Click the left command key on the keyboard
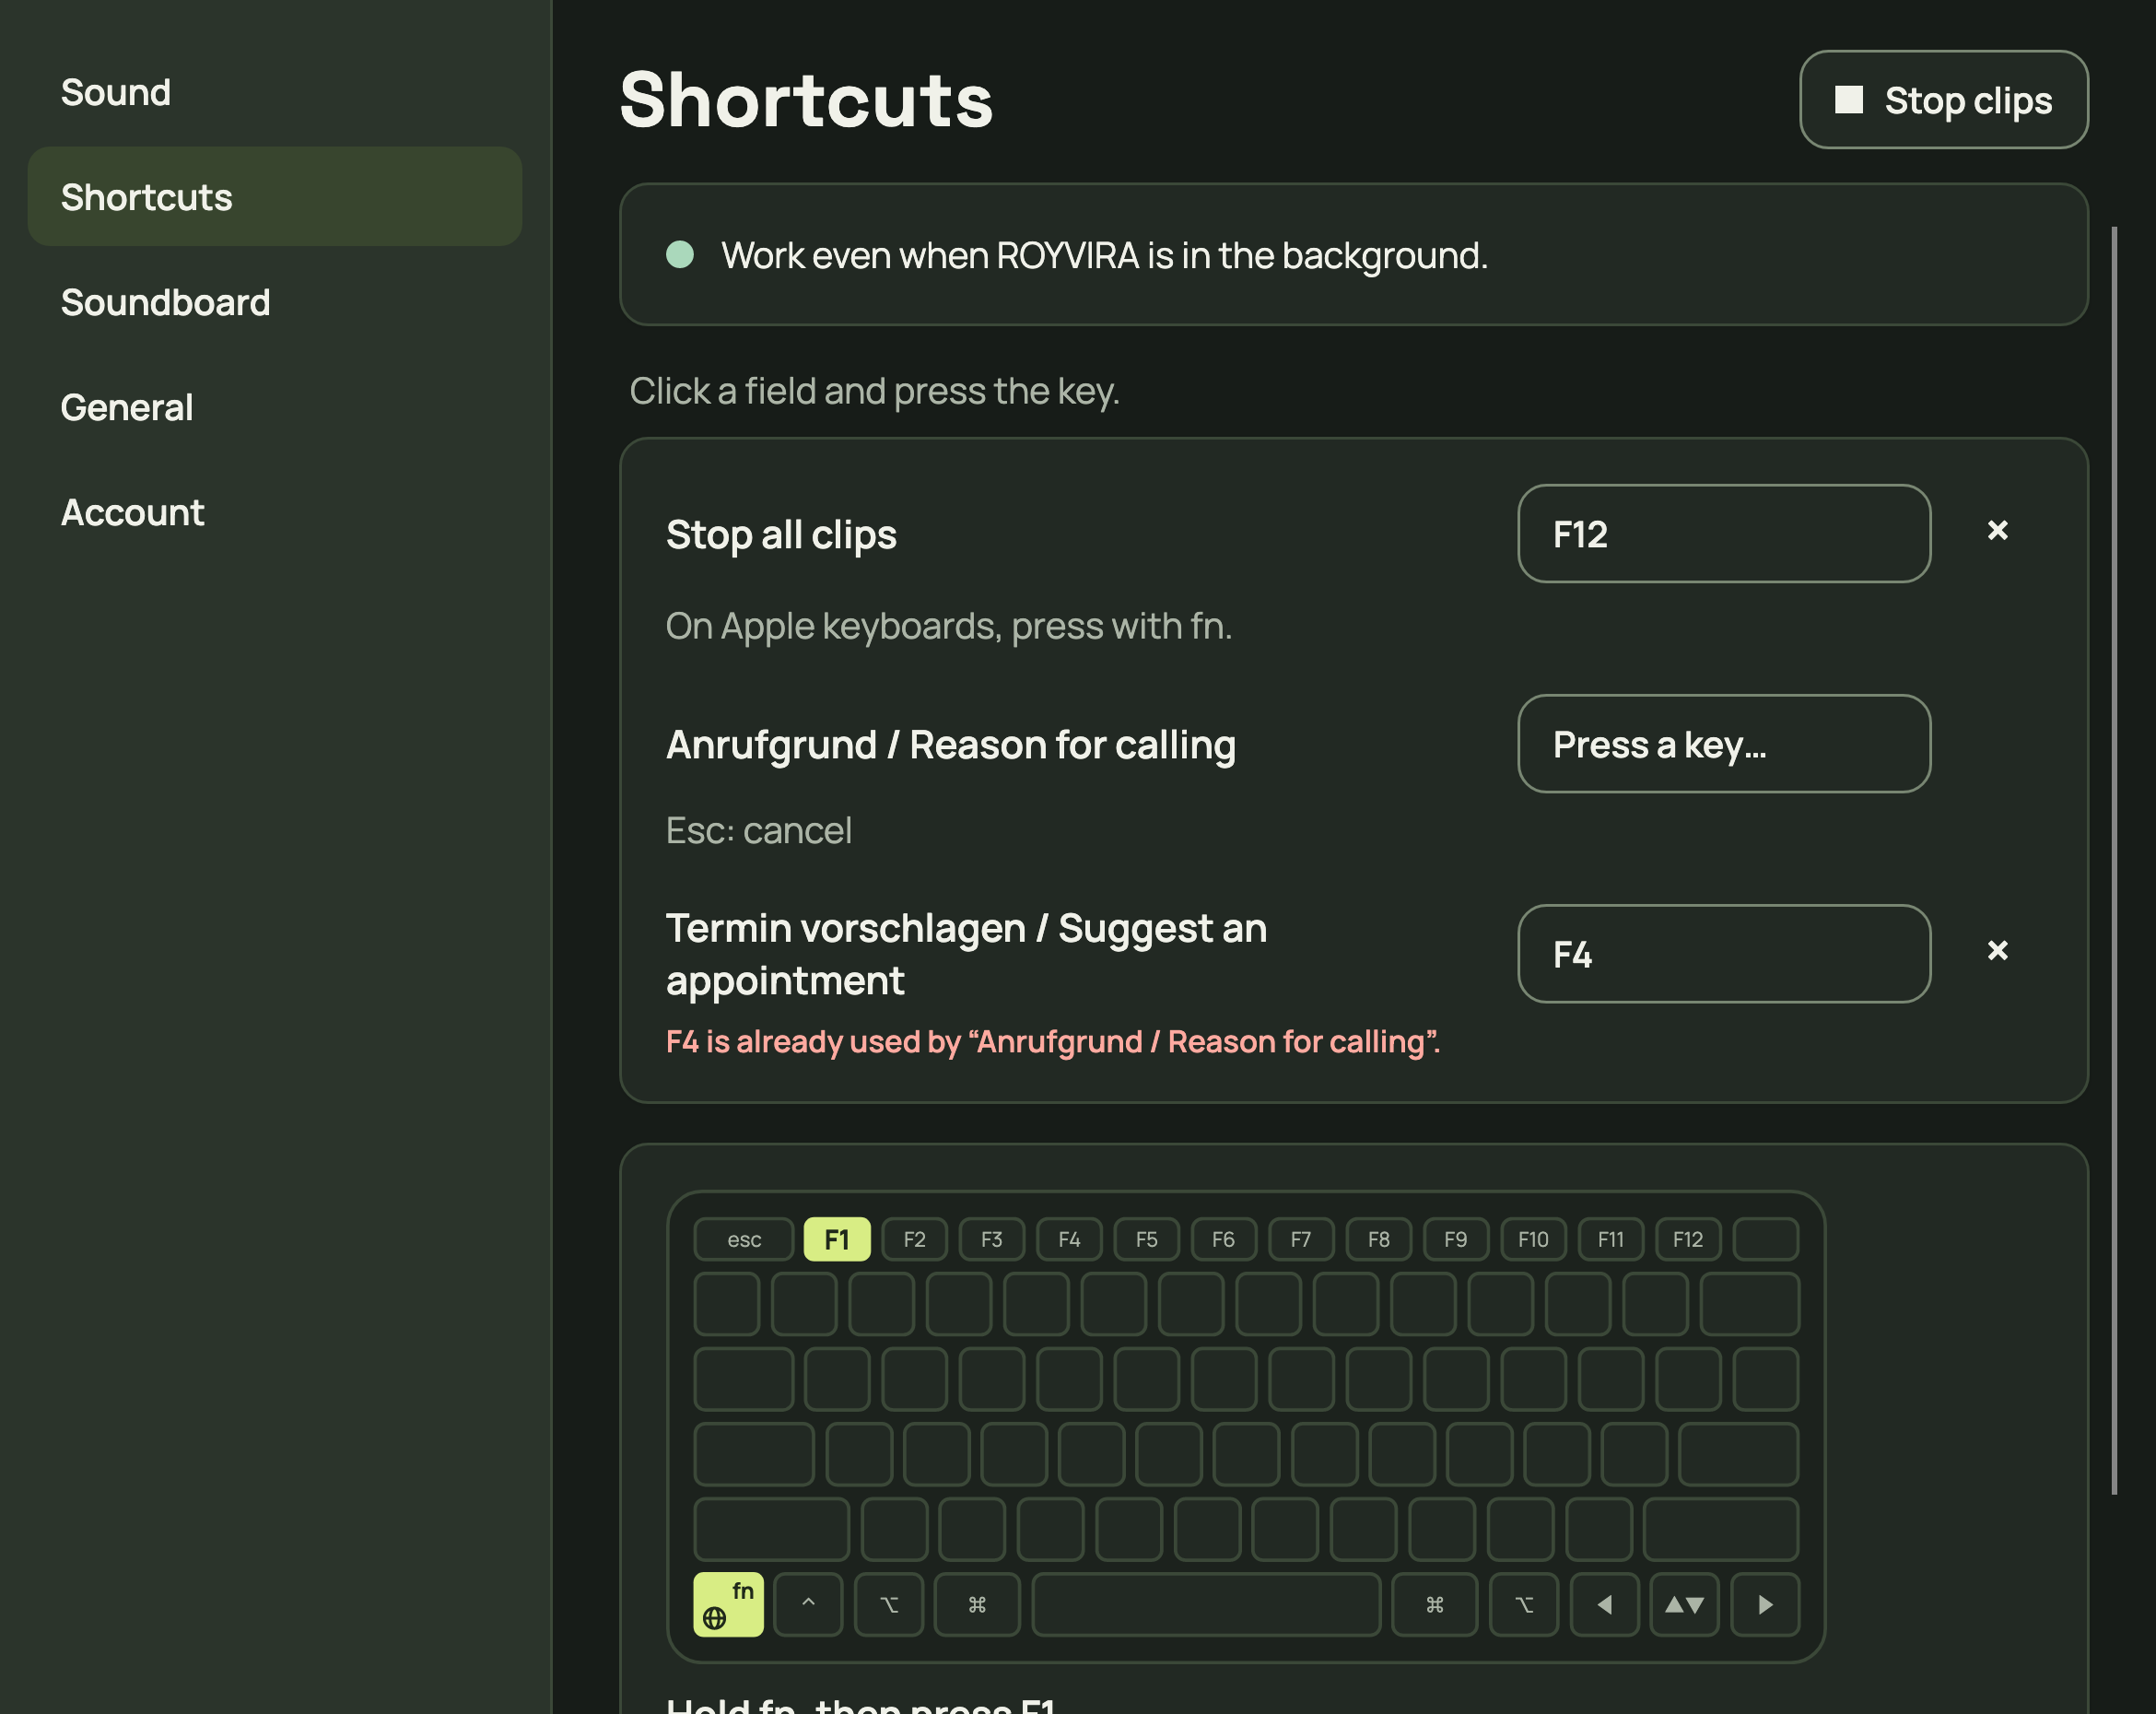Screen dimensions: 2156x1714 (x=977, y=1604)
